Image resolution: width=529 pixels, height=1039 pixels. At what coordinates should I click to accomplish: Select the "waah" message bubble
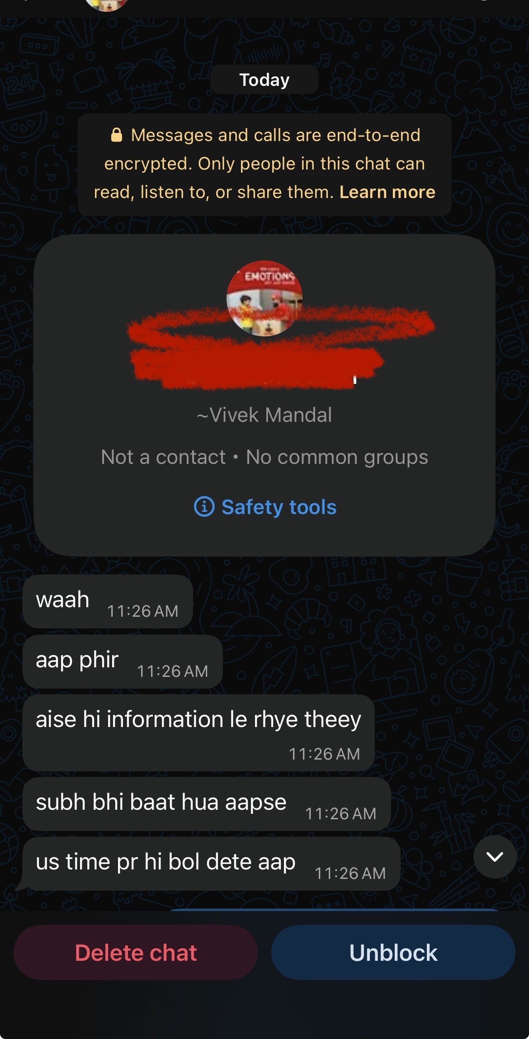click(108, 601)
